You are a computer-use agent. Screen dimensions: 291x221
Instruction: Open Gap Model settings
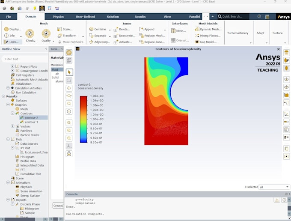click(x=206, y=42)
